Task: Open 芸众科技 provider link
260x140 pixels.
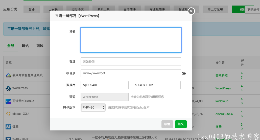Action: click(x=222, y=76)
